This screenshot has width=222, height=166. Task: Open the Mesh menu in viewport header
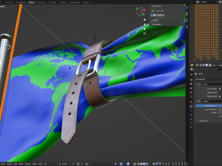pyautogui.click(x=21, y=164)
